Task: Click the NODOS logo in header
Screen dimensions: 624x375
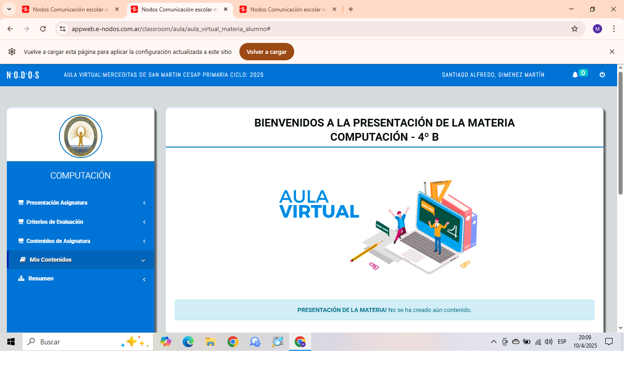Action: click(x=23, y=75)
